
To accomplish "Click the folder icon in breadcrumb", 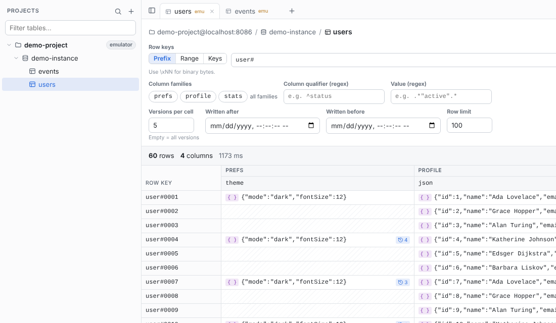I will [152, 32].
